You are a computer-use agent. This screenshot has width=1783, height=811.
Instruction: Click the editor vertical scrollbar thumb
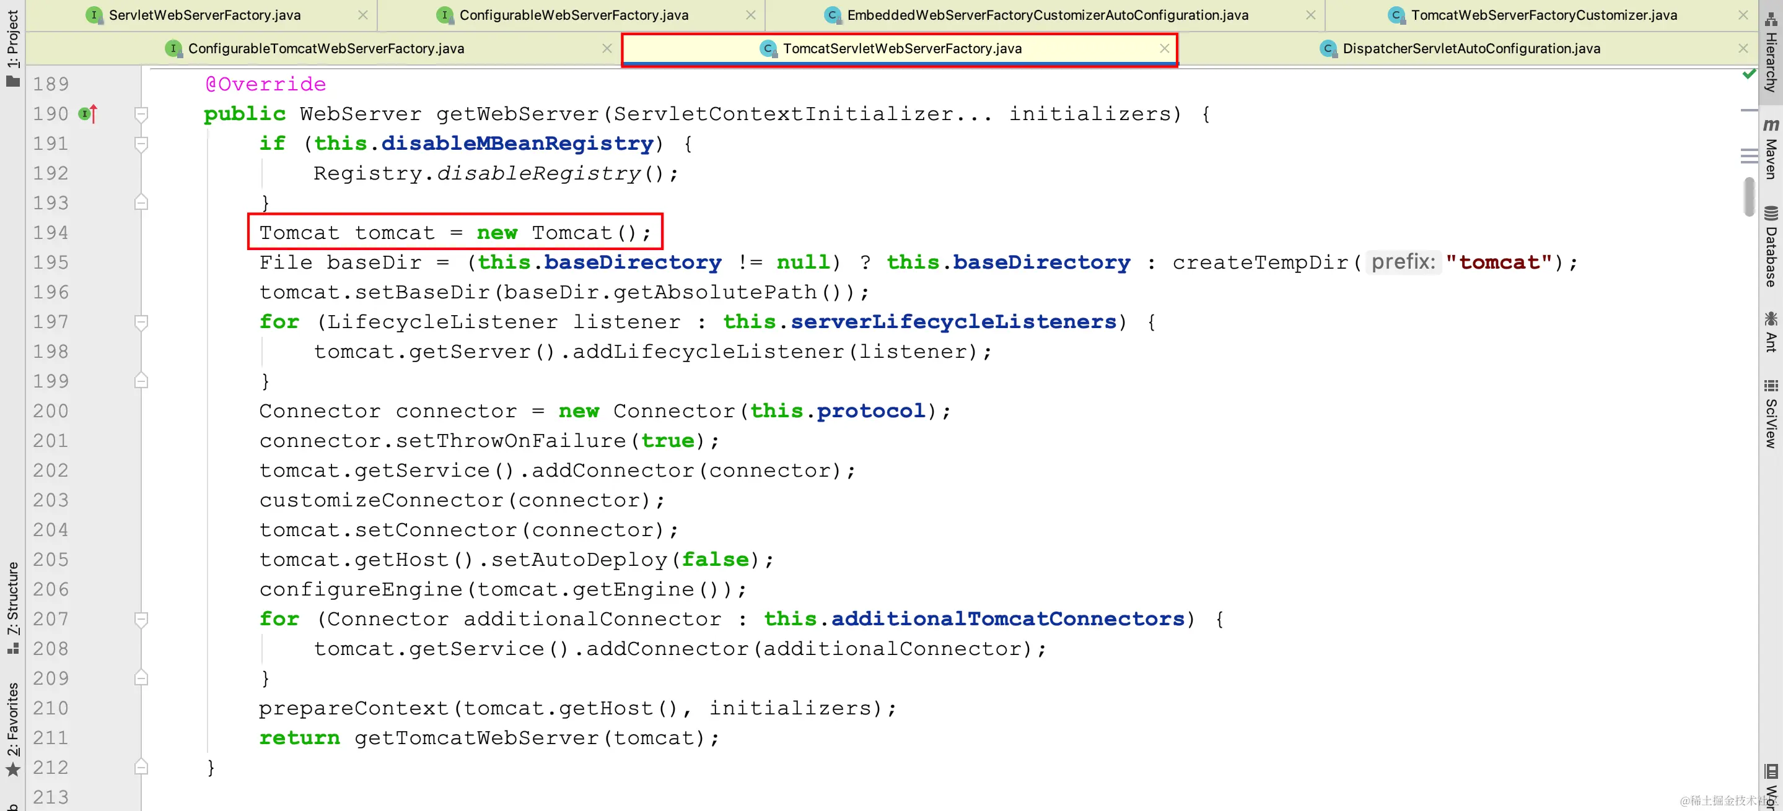(1749, 197)
